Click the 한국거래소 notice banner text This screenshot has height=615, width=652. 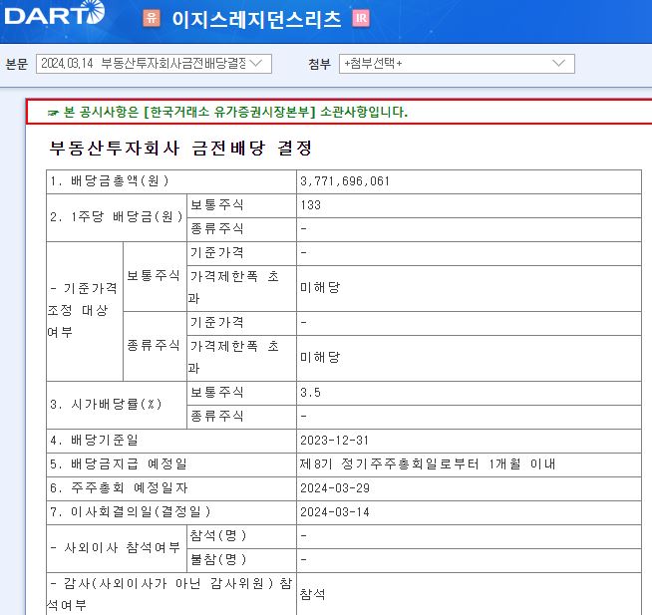[235, 112]
